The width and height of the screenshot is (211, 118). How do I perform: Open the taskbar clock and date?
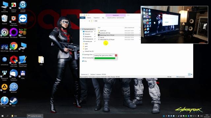(207, 116)
